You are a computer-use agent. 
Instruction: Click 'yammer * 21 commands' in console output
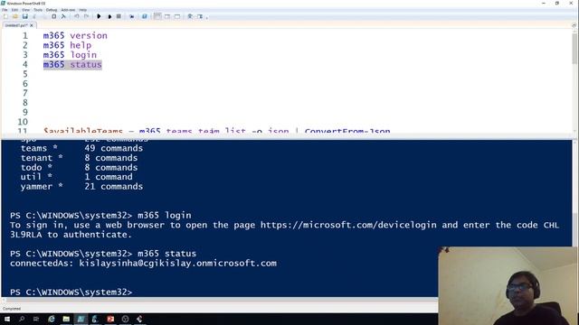pyautogui.click(x=81, y=187)
